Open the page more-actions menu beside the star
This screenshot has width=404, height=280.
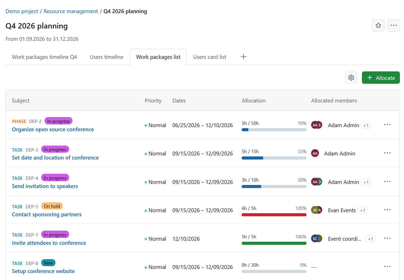pos(393,25)
